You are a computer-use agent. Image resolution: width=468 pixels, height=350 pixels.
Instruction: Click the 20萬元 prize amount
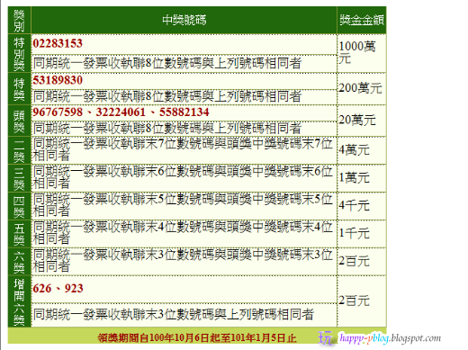click(x=357, y=121)
